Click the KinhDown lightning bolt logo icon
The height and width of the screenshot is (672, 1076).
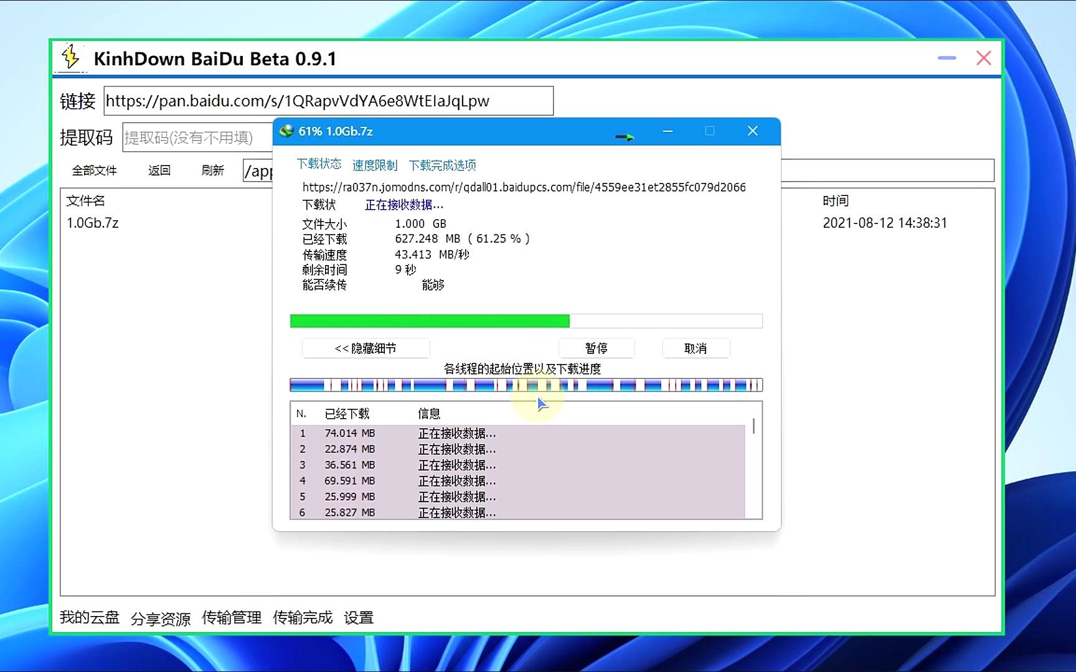(70, 57)
